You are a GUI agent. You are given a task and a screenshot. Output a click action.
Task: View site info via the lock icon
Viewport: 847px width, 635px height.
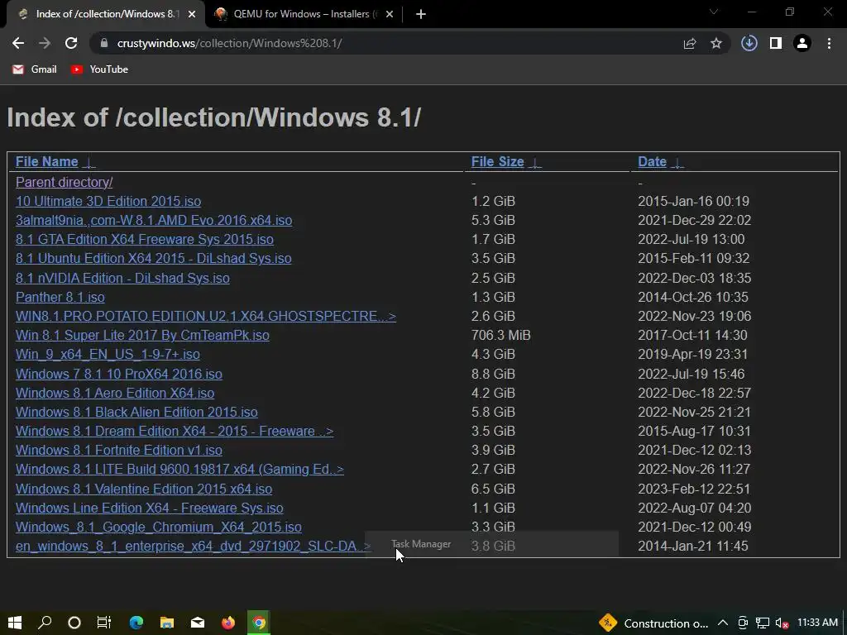(104, 43)
